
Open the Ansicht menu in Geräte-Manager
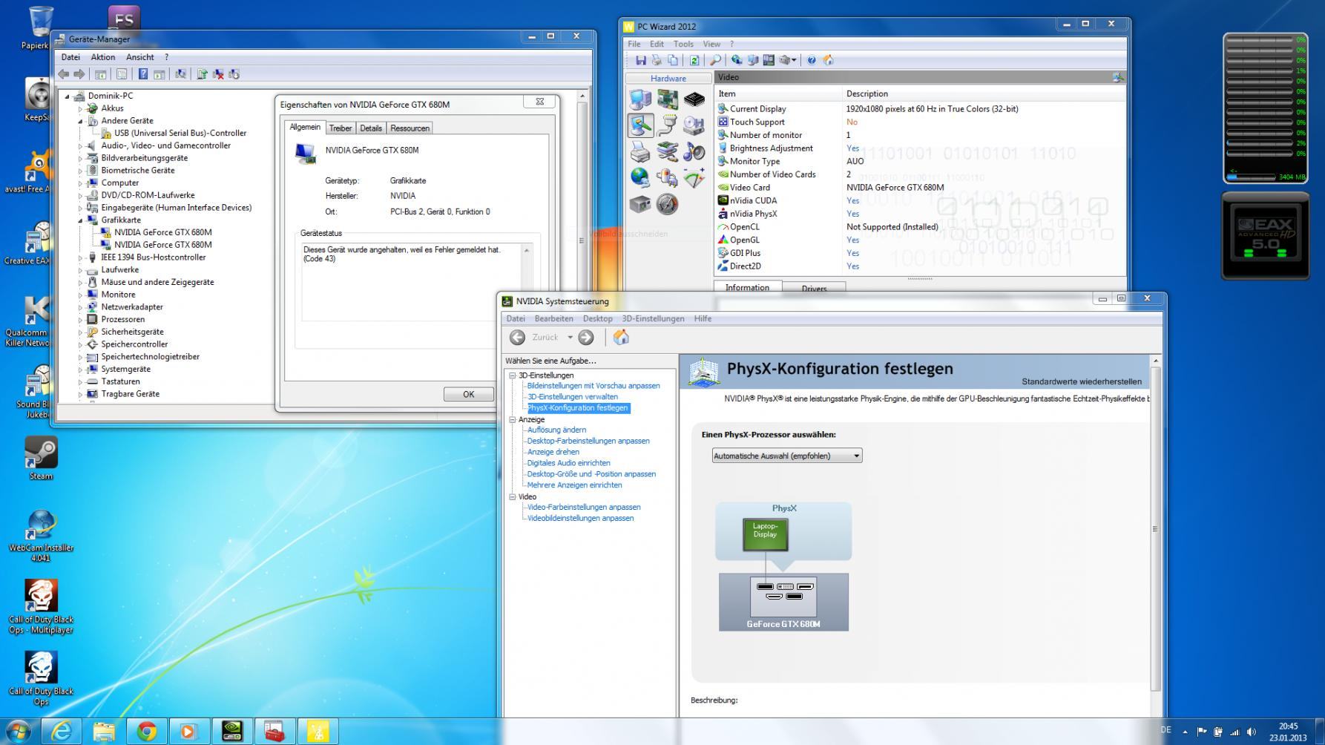140,57
